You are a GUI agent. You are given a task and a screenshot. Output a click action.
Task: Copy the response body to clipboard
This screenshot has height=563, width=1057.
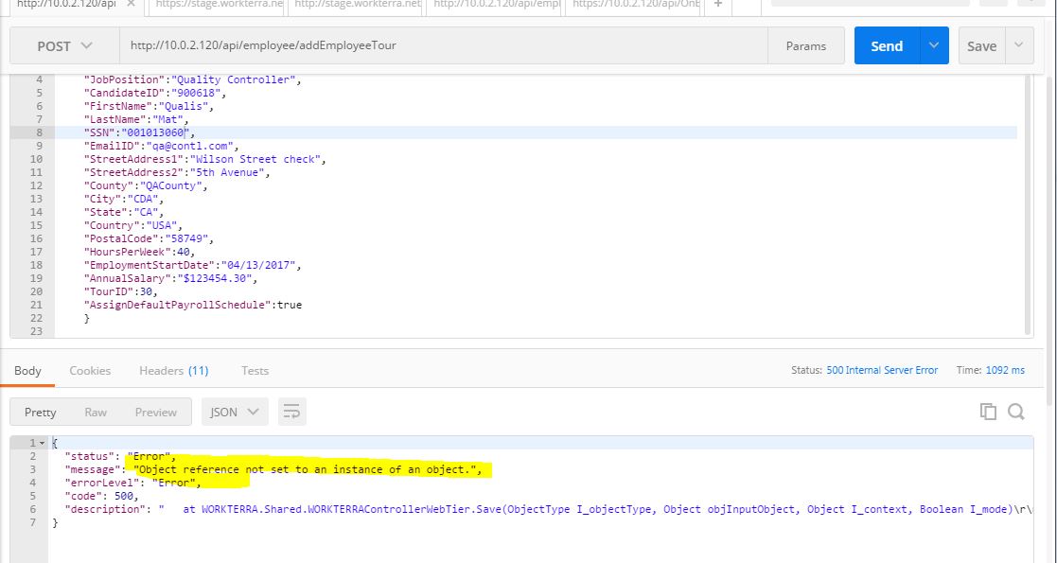coord(988,412)
